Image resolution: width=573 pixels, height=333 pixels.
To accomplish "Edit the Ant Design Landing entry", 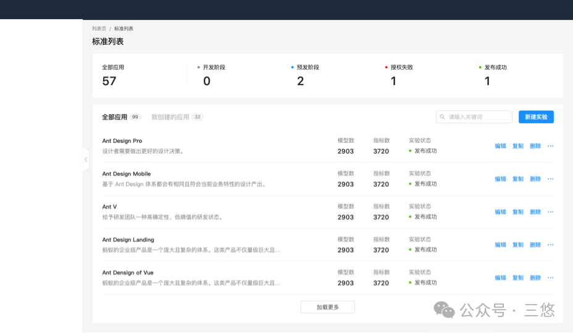I will tap(500, 245).
